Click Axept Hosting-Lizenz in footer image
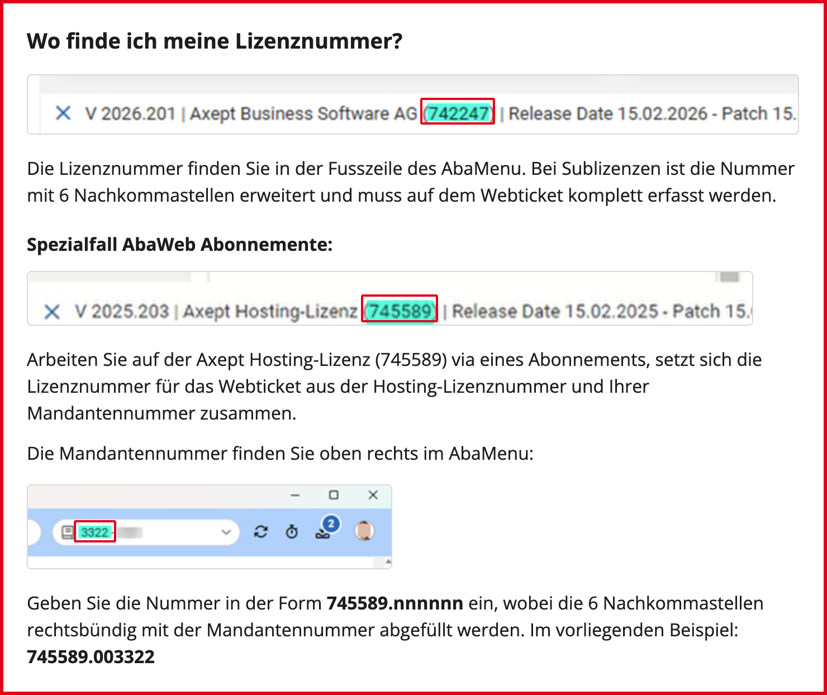This screenshot has height=695, width=827. [270, 311]
